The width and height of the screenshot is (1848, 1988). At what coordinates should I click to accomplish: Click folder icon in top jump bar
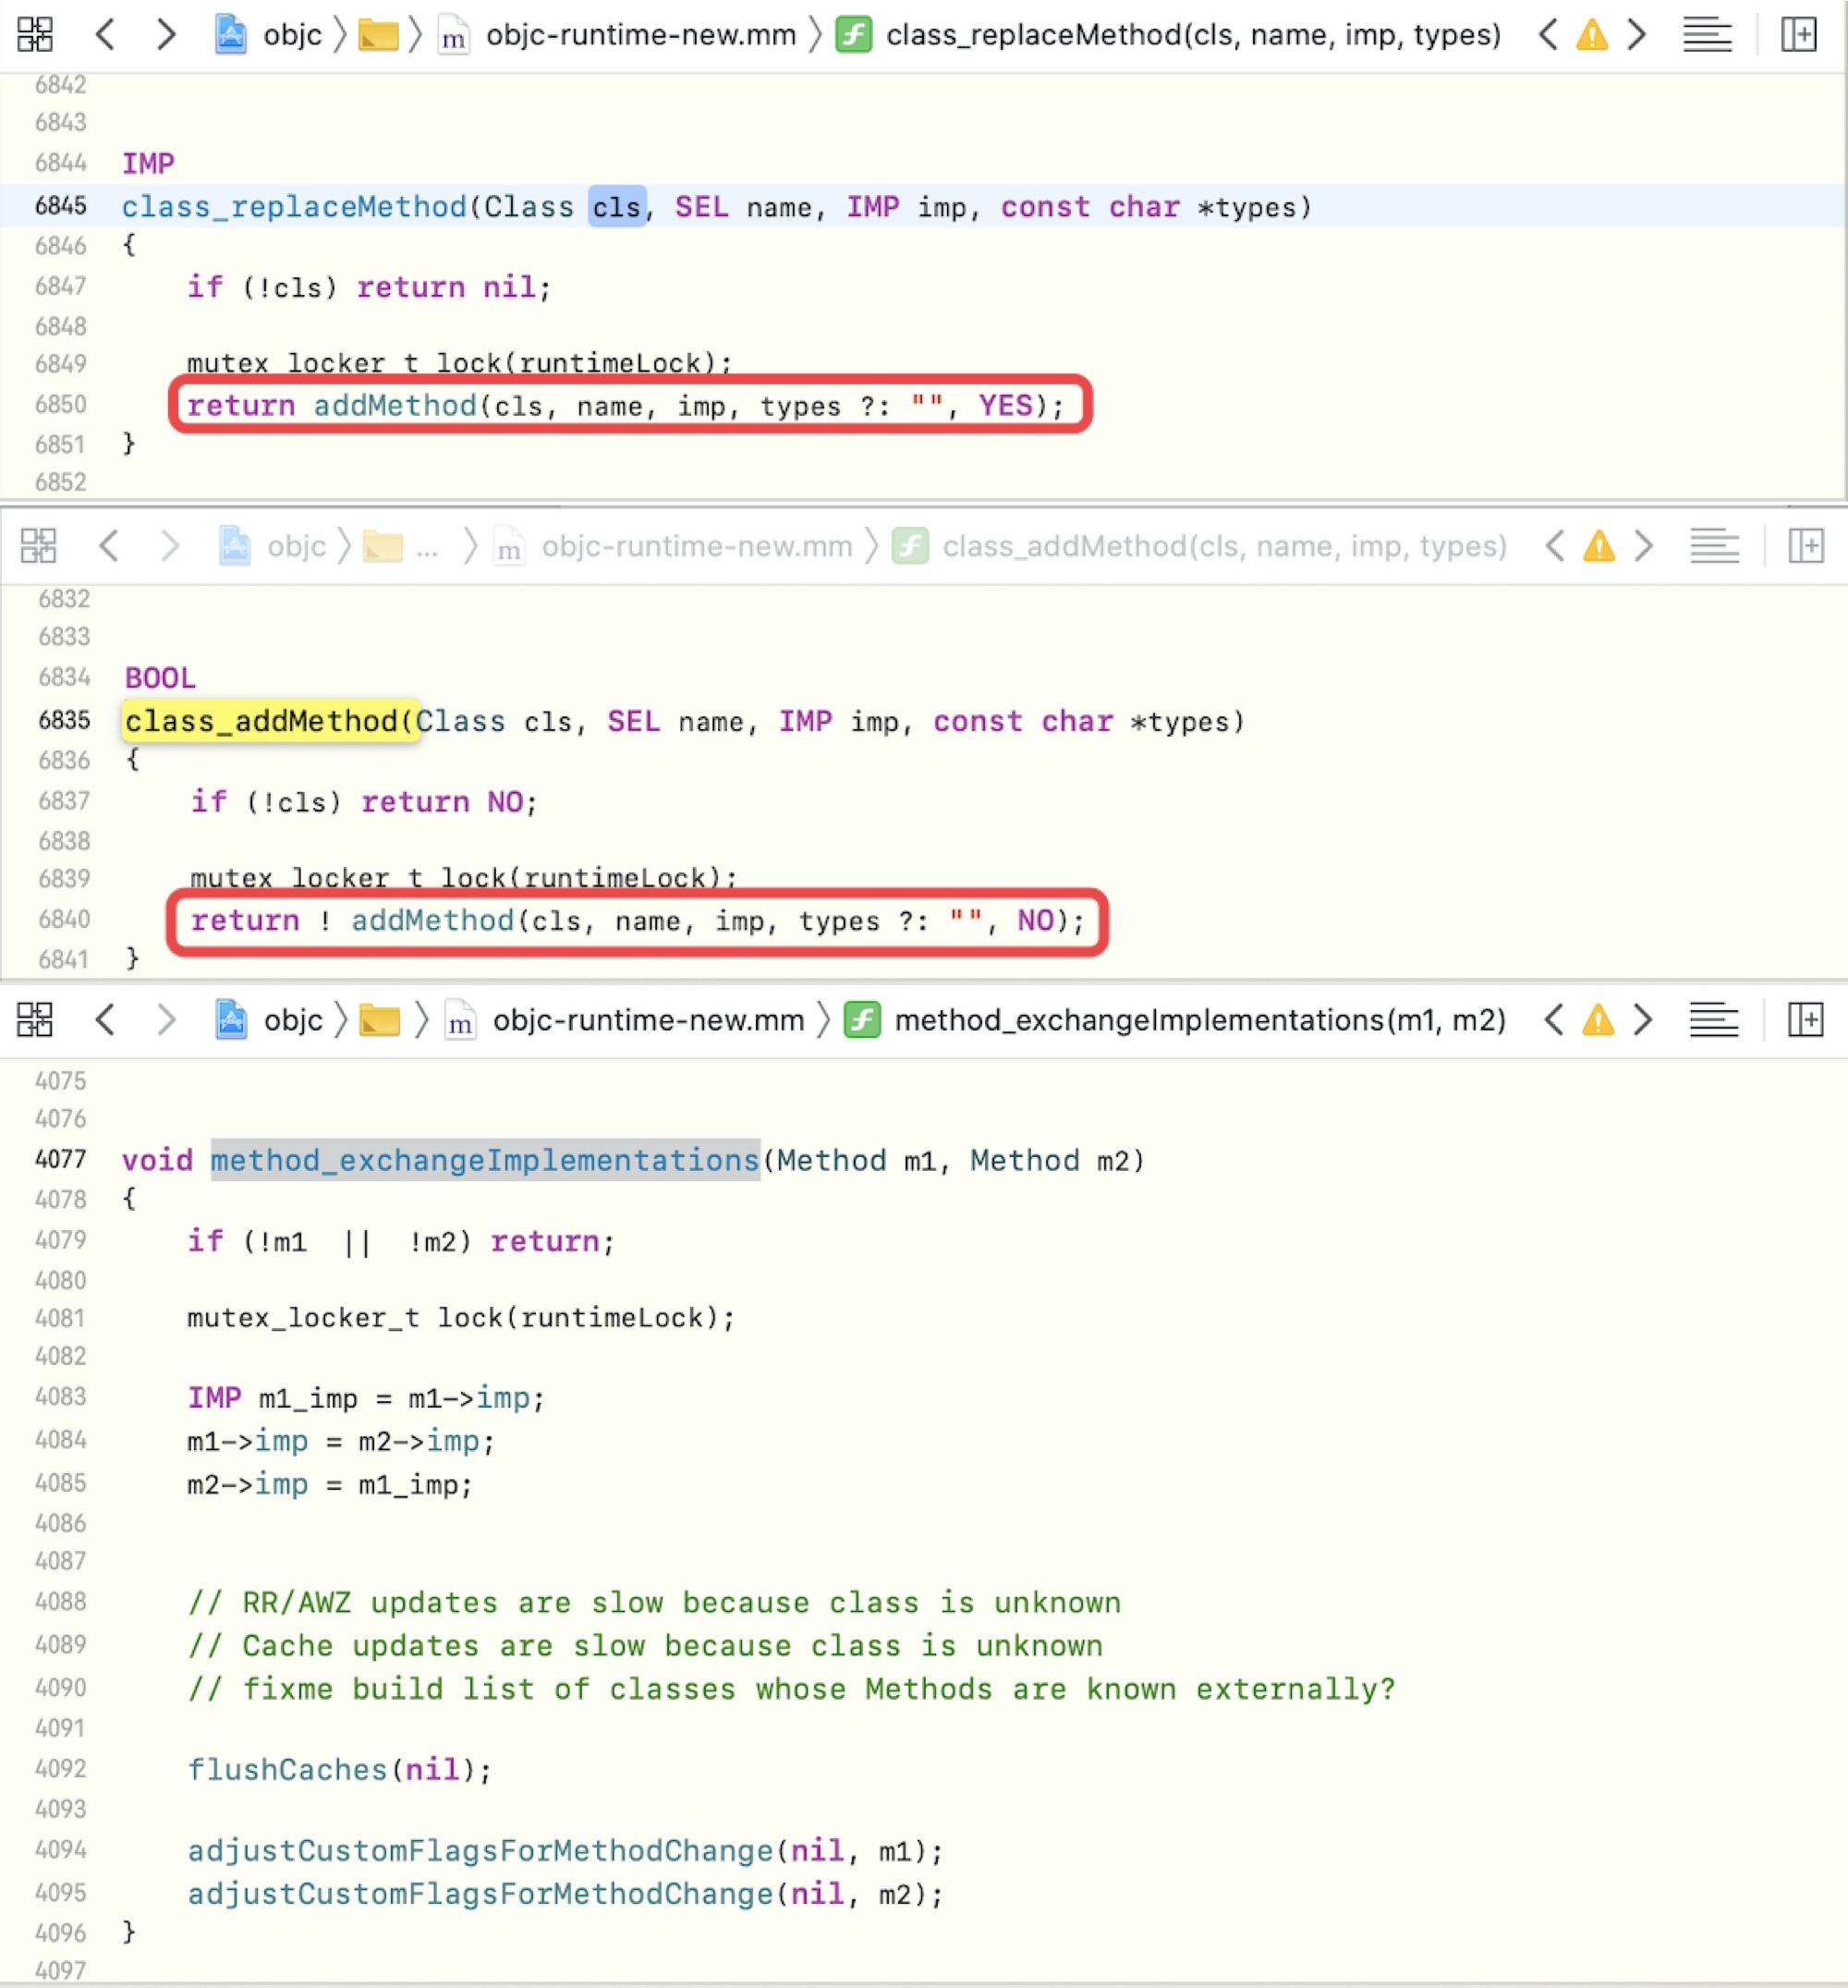point(378,36)
